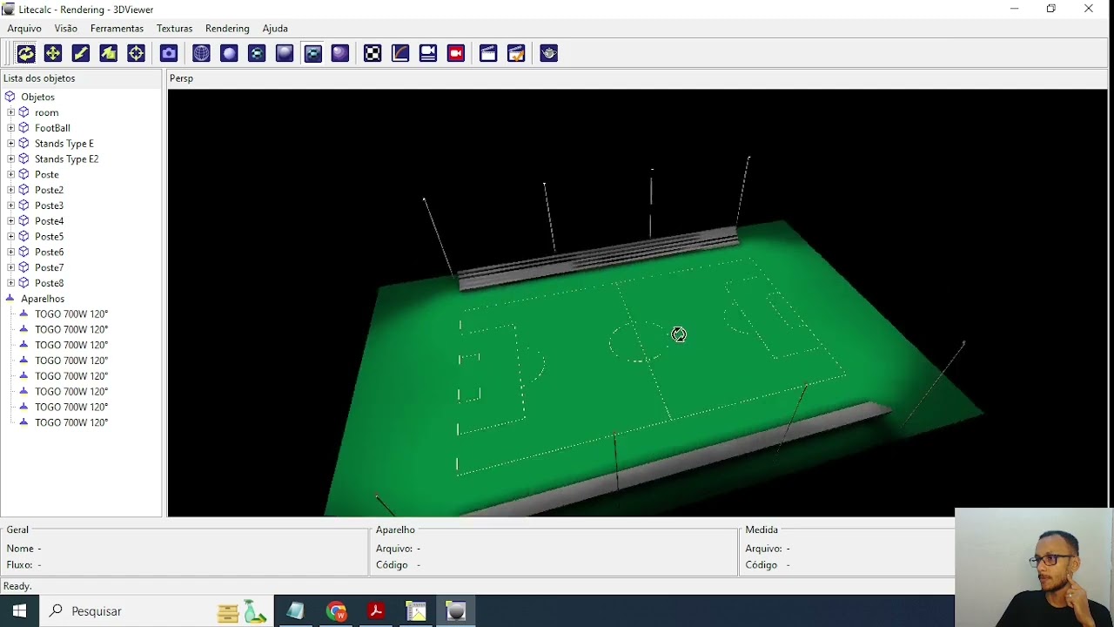The width and height of the screenshot is (1114, 627).
Task: Expand the room tree node
Action: click(10, 112)
